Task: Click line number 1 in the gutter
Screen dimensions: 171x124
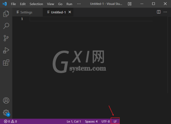Action: [x=22, y=19]
